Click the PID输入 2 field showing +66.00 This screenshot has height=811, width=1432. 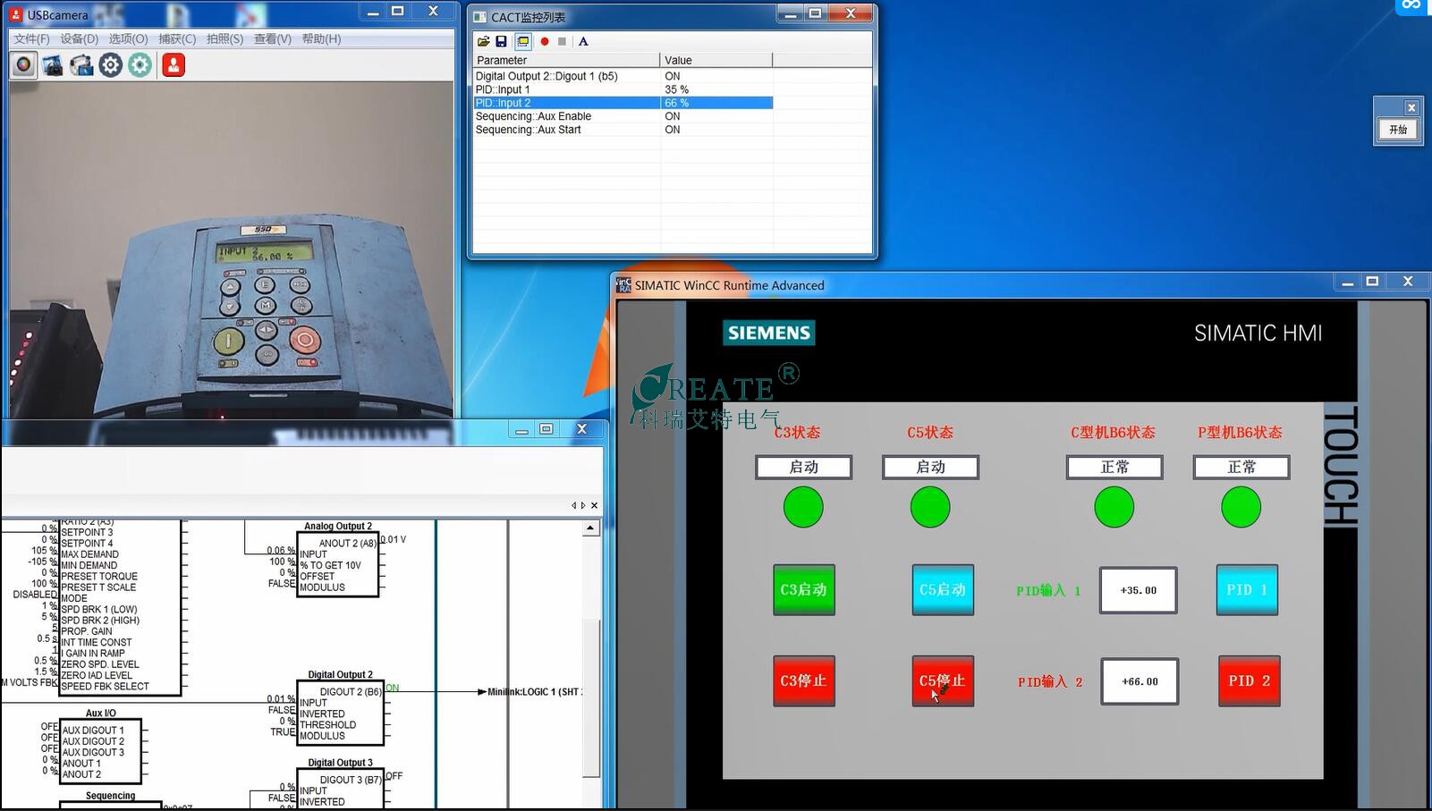coord(1140,681)
